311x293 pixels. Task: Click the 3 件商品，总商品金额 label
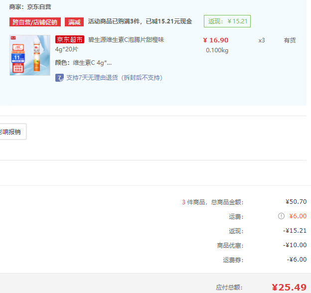pyautogui.click(x=213, y=202)
